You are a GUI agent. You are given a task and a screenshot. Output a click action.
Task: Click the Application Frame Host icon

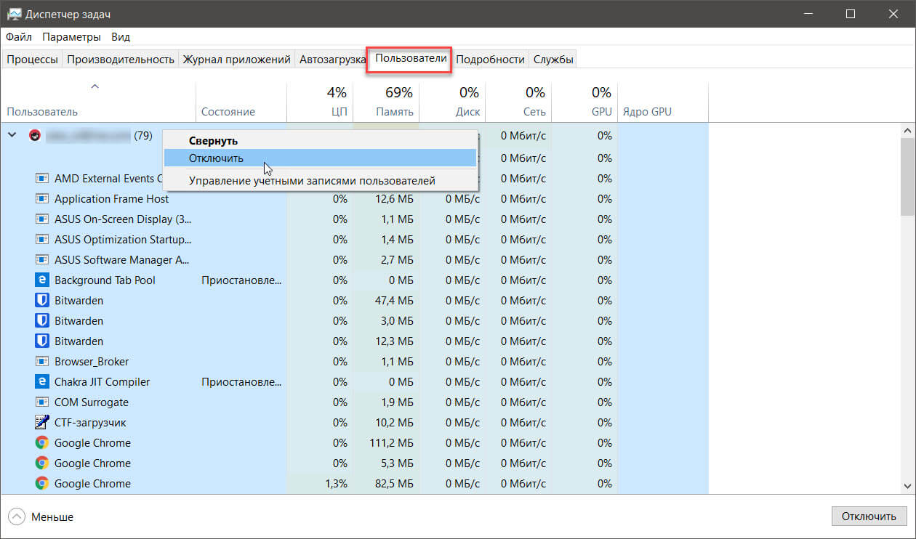point(42,198)
